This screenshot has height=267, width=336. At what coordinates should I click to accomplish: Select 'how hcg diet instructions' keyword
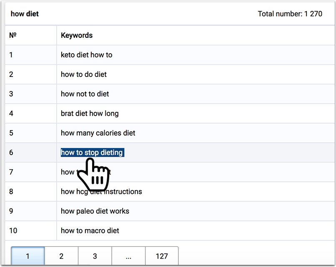101,192
